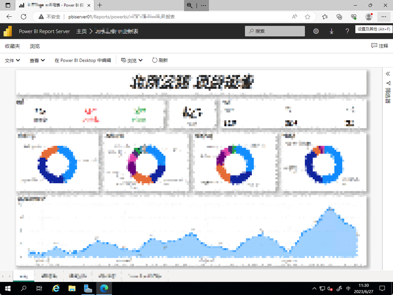Click the download arrow icon
This screenshot has width=393, height=295.
332,31
